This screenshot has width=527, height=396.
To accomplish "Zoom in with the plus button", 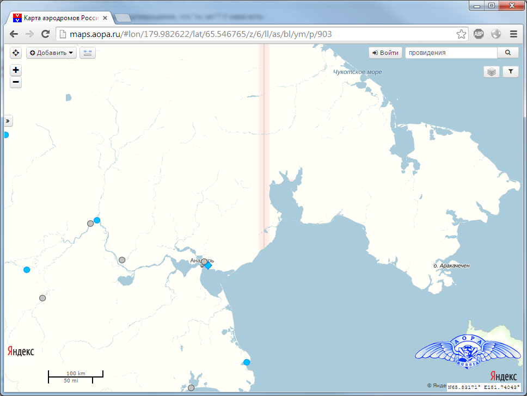I will (16, 70).
